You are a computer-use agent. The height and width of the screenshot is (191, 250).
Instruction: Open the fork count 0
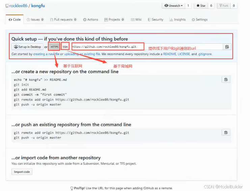click(234, 6)
